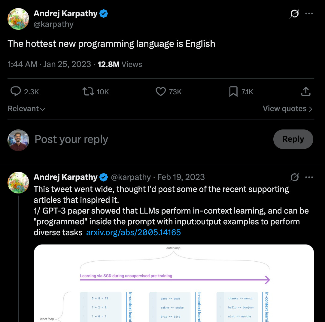Screen dimensions: 325x322
Task: Open the arxiv.org/abs/2005.14165 link
Action: pyautogui.click(x=133, y=232)
